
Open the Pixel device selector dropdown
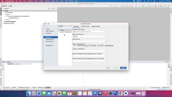(x=127, y=6)
